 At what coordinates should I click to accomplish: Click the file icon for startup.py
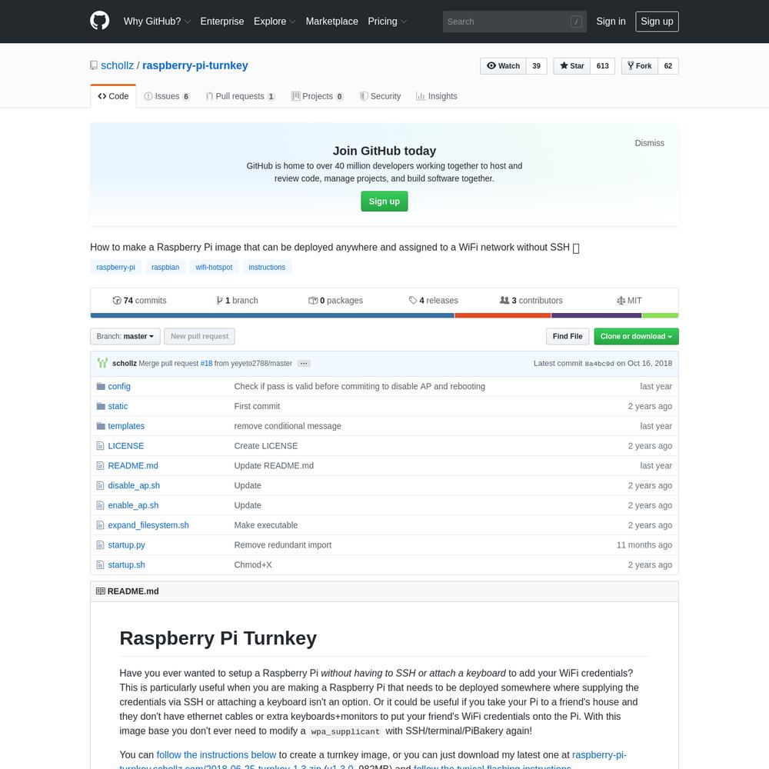(x=101, y=545)
